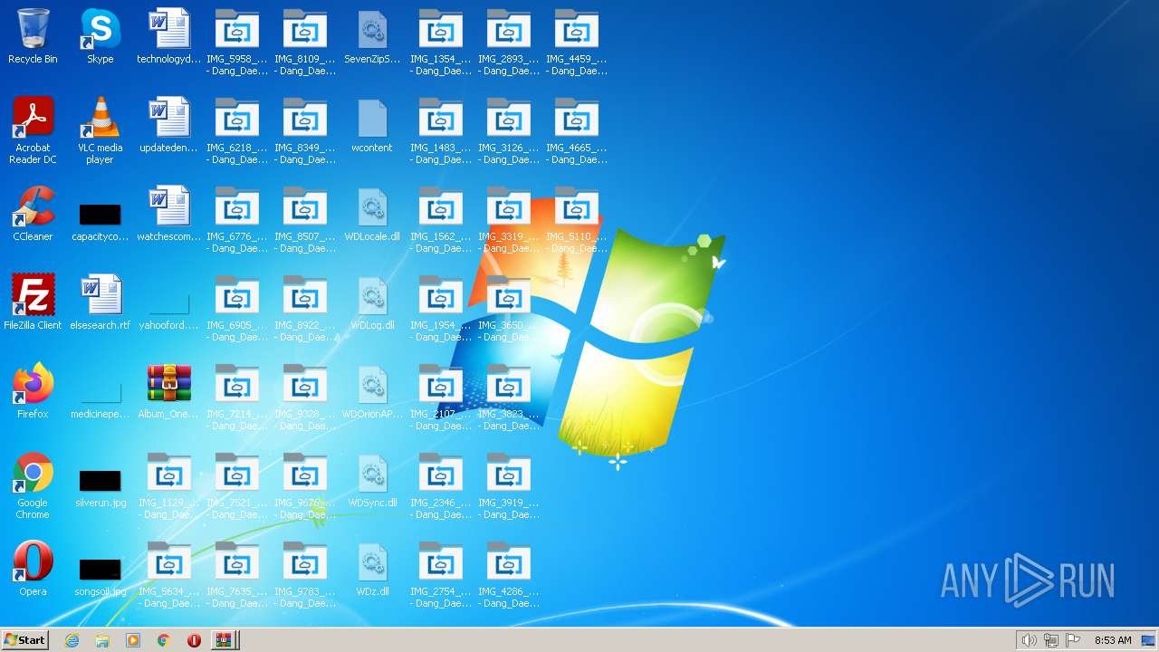Select the Opera desktop shortcut
Image resolution: width=1159 pixels, height=652 pixels.
(x=33, y=569)
